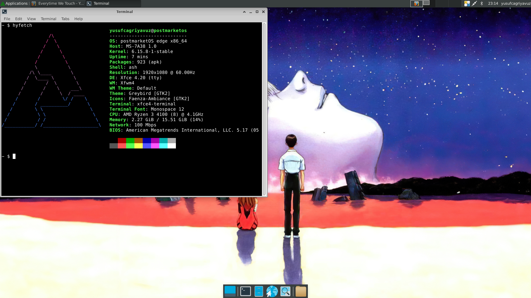Open the keyboard layout indicator tray icon
Image resolution: width=531 pixels, height=298 pixels.
pos(467,3)
